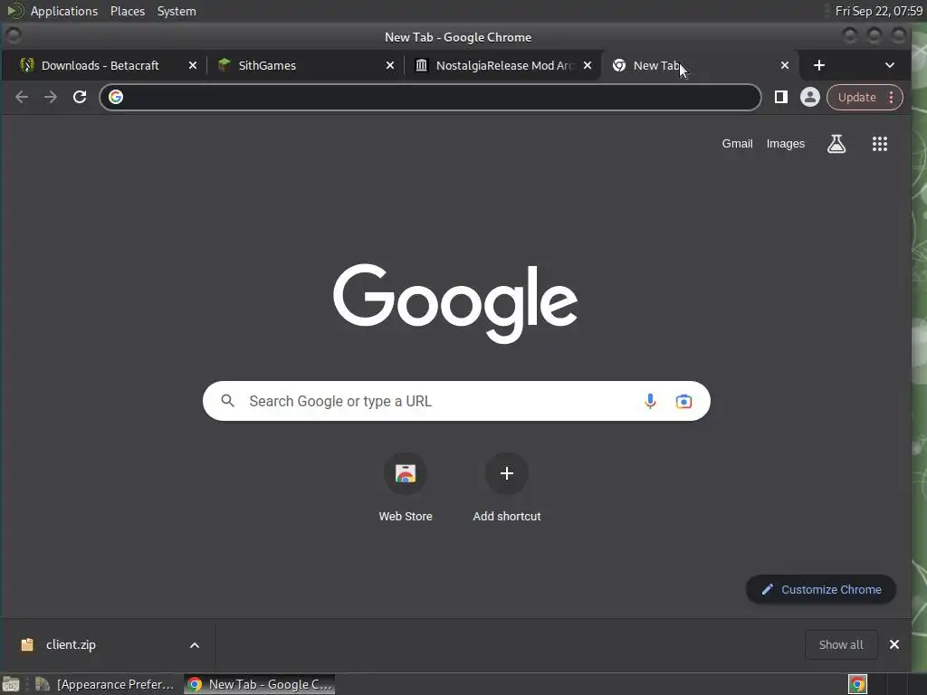Open the profile avatar menu
Image resolution: width=927 pixels, height=695 pixels.
[810, 97]
